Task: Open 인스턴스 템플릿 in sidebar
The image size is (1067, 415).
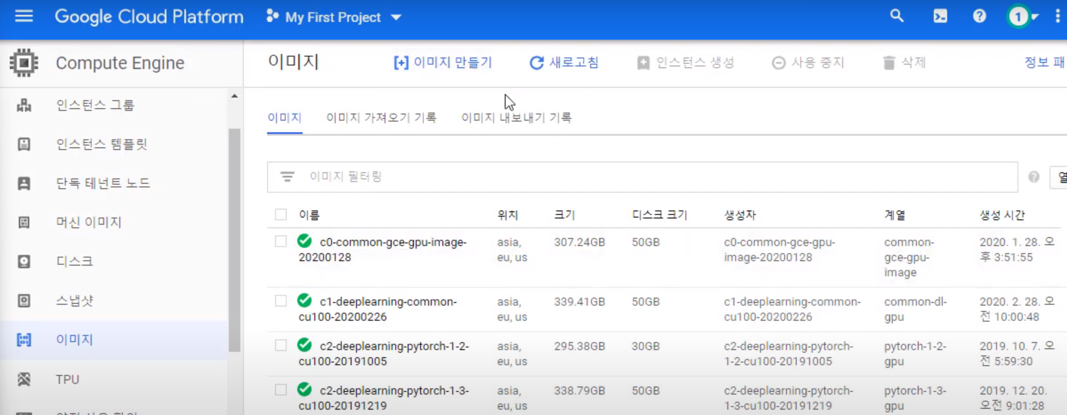Action: click(101, 144)
